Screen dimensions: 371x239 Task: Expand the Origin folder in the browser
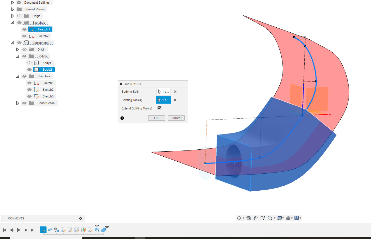coord(12,16)
